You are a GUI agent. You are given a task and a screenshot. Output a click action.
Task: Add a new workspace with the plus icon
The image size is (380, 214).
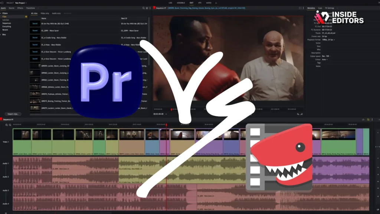[x=216, y=3]
